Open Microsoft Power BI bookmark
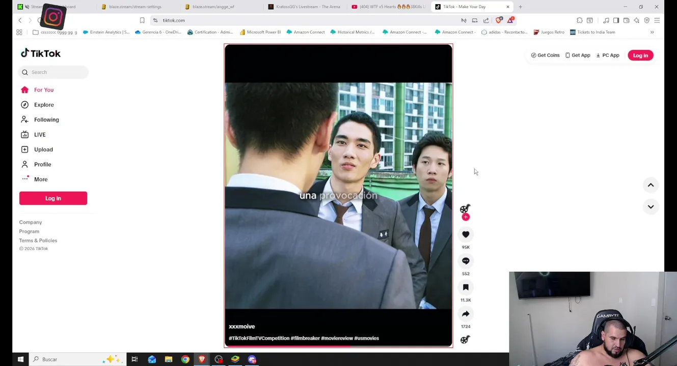Image resolution: width=677 pixels, height=366 pixels. point(260,32)
